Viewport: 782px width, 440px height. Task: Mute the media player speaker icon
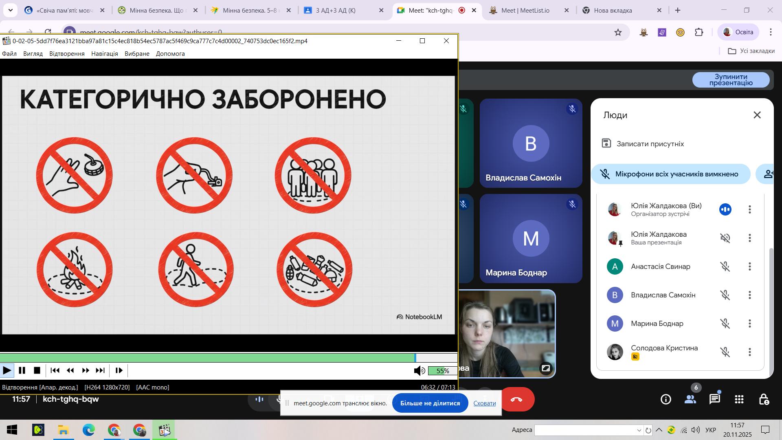419,370
